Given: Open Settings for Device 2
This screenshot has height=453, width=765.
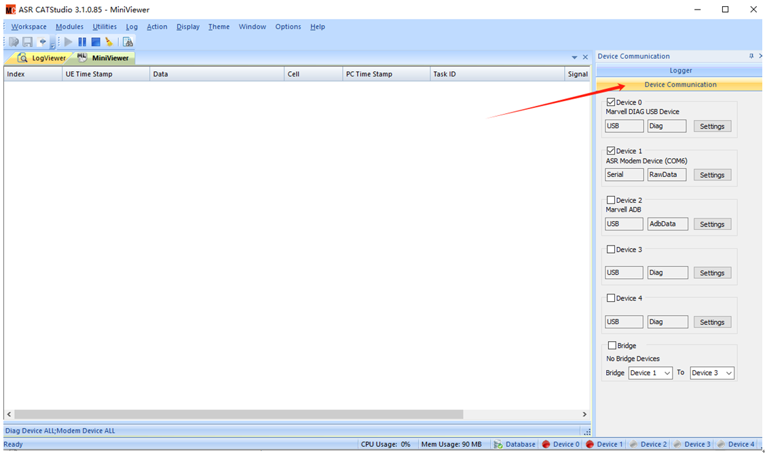Looking at the screenshot, I should 712,224.
